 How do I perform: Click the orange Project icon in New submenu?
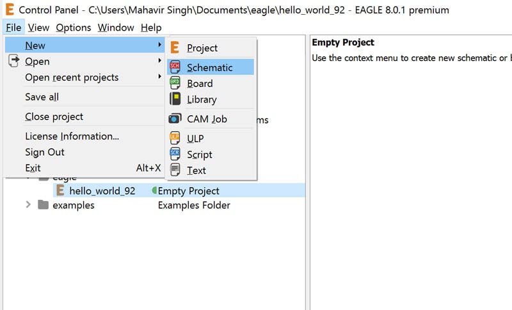(x=175, y=47)
